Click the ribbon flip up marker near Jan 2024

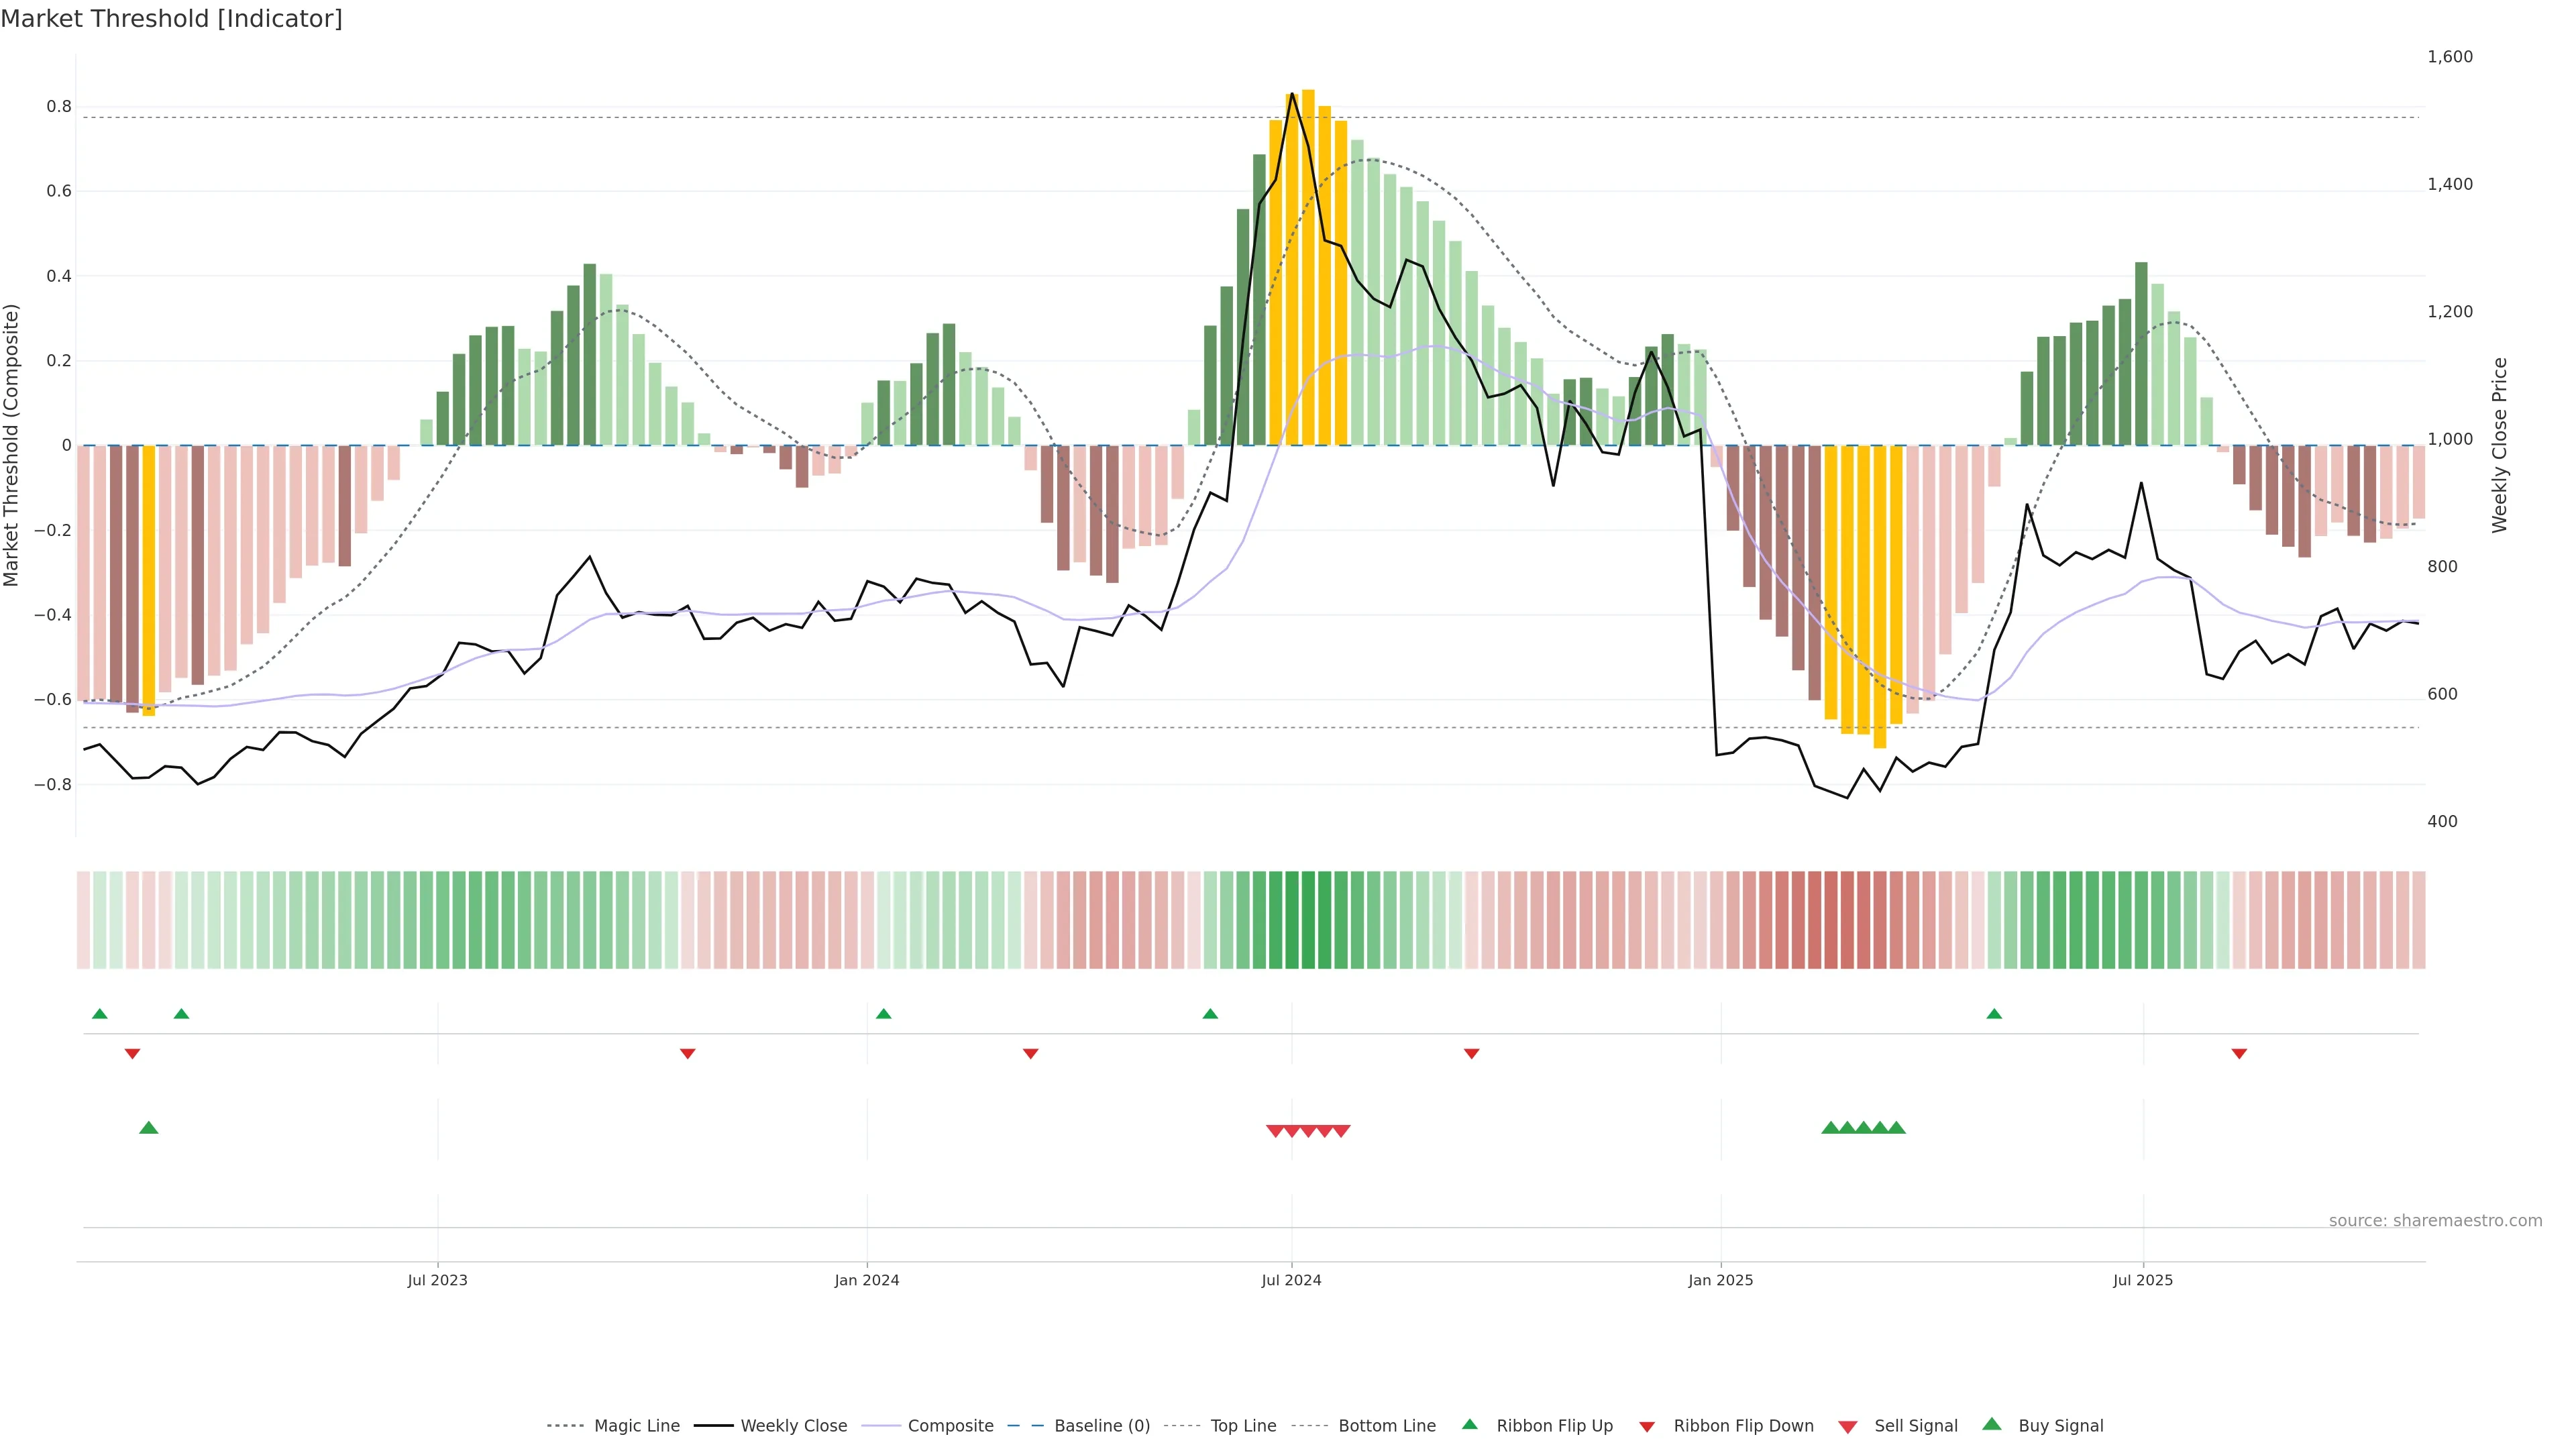[x=883, y=1014]
